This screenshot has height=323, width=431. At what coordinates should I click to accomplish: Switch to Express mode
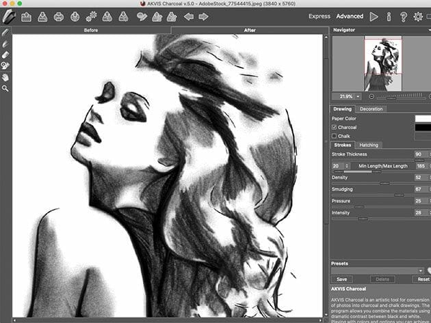[319, 16]
